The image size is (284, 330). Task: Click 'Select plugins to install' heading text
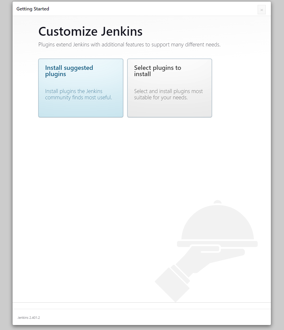pos(157,71)
